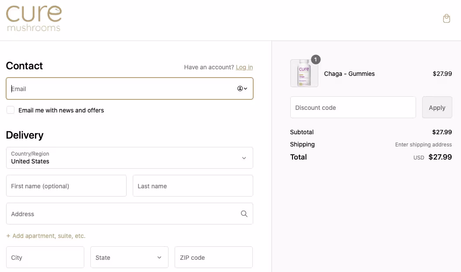Open the shopping bag cart icon
The width and height of the screenshot is (461, 272).
click(446, 18)
